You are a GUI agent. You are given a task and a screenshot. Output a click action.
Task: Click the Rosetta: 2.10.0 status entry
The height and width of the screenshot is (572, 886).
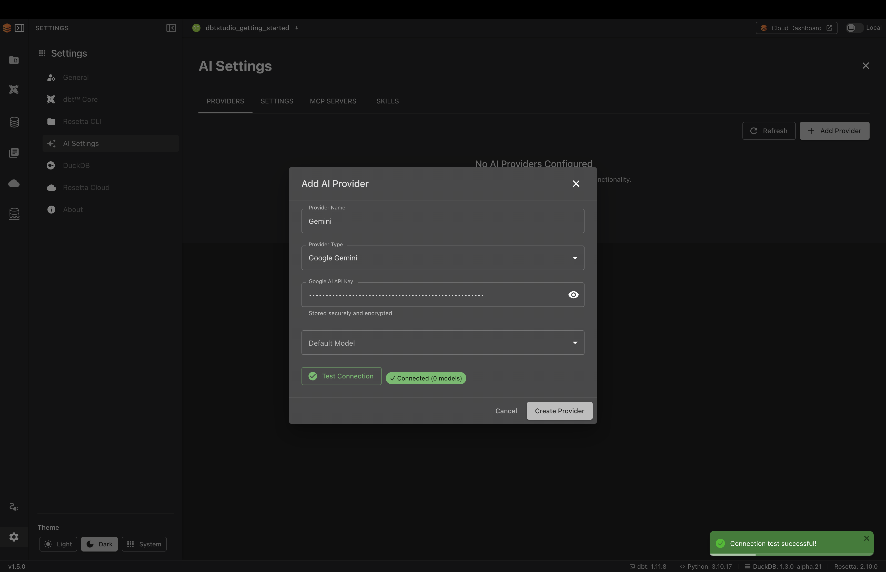click(x=855, y=566)
